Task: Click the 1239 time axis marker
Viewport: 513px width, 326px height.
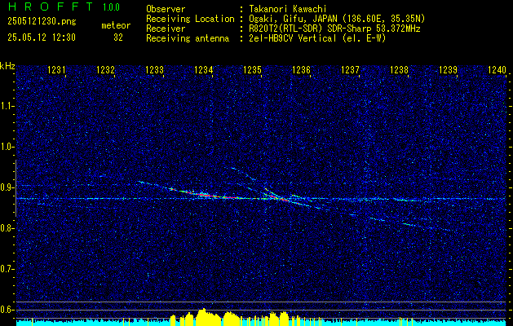Action: point(448,69)
